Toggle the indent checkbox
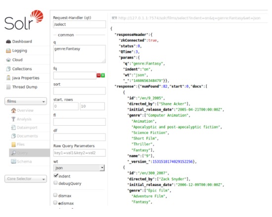272x217 pixels. coord(55,176)
